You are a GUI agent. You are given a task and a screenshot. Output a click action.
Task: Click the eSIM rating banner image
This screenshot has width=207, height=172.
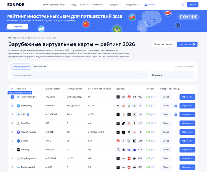pos(103,21)
